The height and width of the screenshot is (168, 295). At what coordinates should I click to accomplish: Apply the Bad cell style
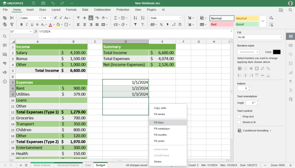point(221,24)
